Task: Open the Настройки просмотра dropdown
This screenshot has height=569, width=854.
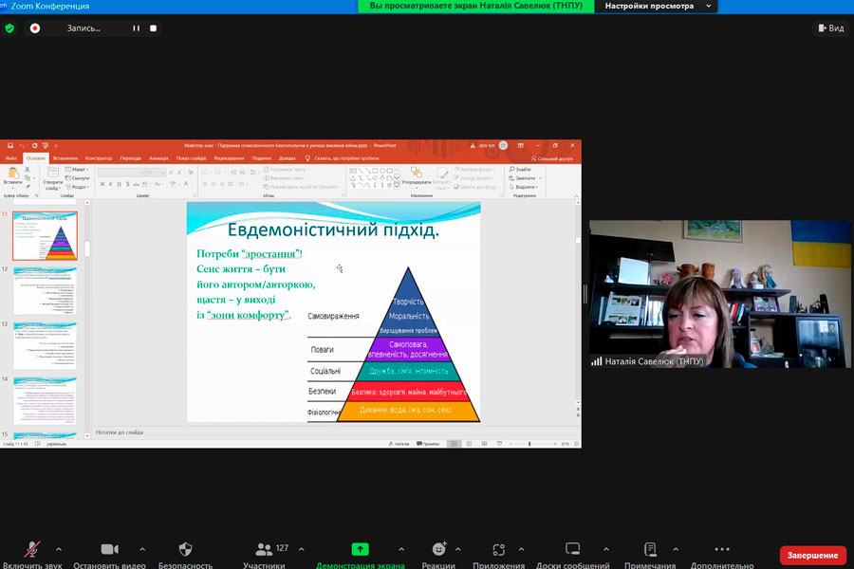Action: pyautogui.click(x=656, y=7)
